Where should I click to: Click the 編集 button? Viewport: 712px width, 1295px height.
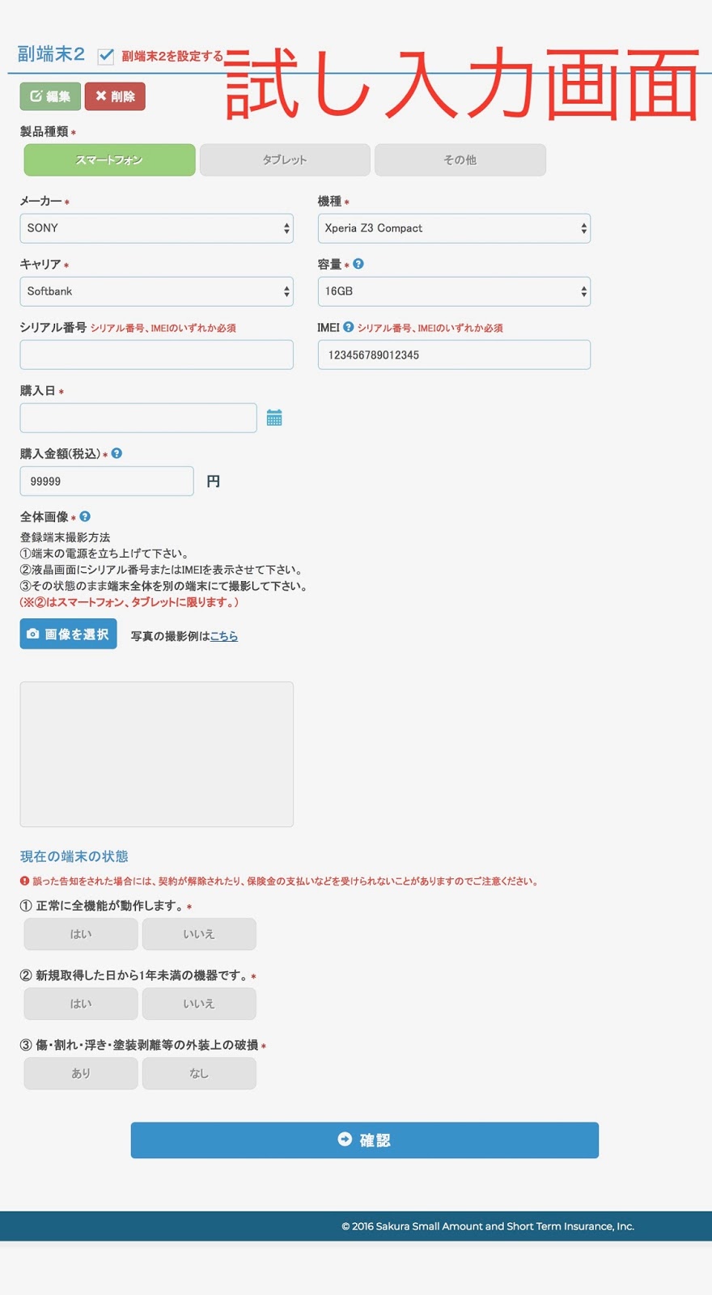click(x=50, y=96)
